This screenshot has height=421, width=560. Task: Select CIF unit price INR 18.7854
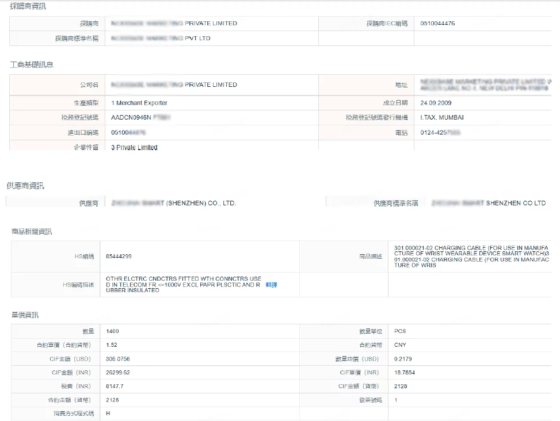coord(405,373)
